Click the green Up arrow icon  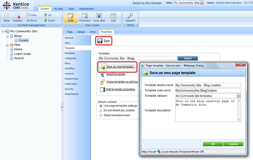point(46,15)
